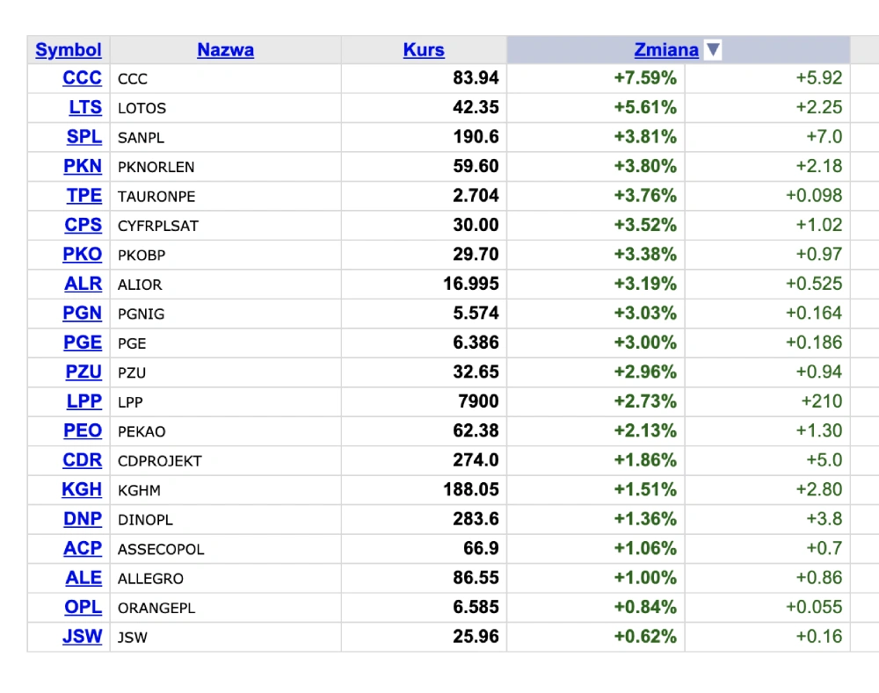Click the price 25.96

[476, 637]
